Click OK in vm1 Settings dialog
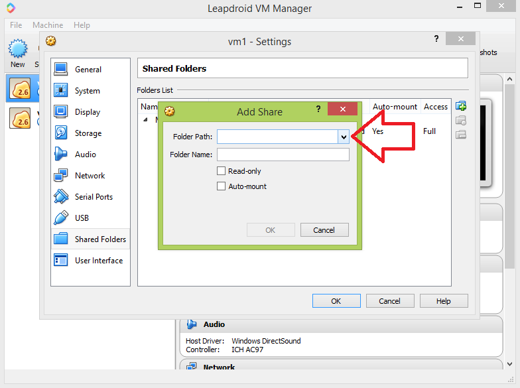This screenshot has height=388, width=520. (336, 301)
